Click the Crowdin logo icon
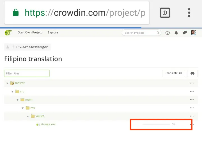Viewport: 202px width, 159px height. click(8, 33)
